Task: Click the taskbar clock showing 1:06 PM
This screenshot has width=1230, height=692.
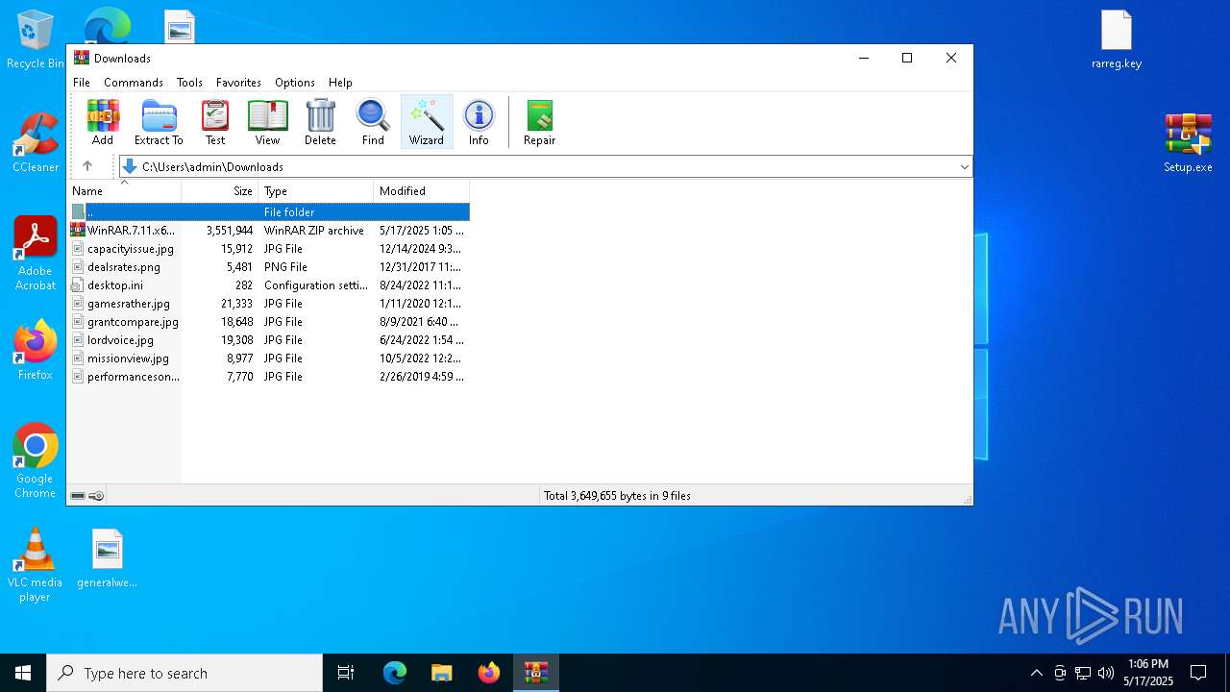Action: pyautogui.click(x=1148, y=673)
